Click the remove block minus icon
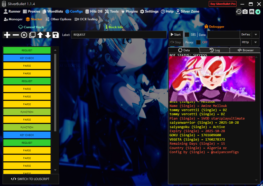The image size is (263, 186). tap(16, 35)
